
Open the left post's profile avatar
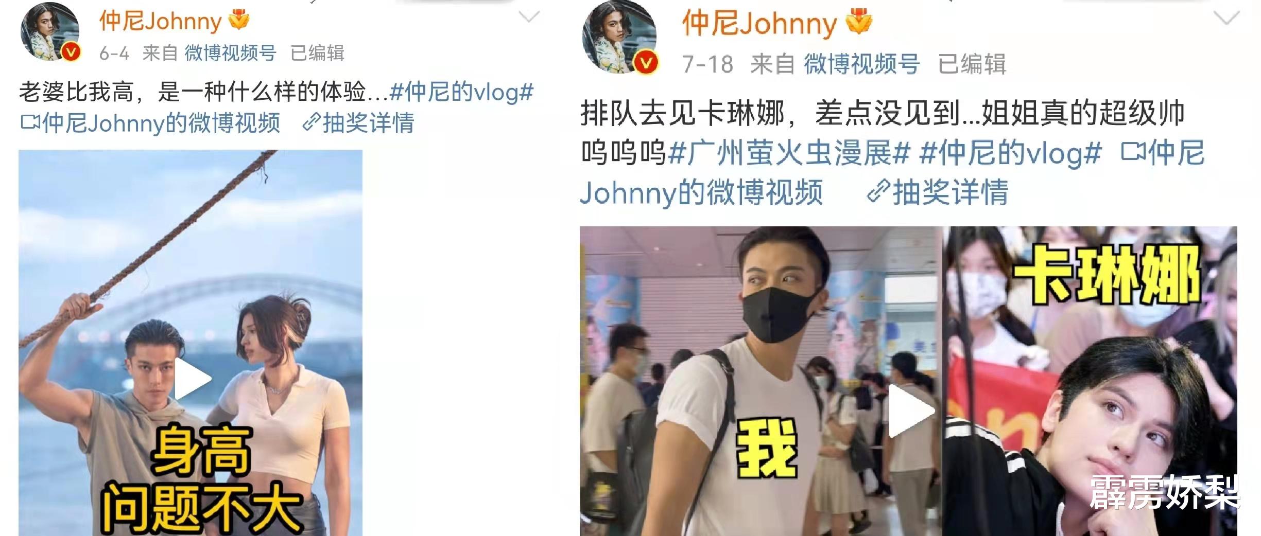click(x=50, y=30)
